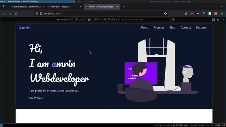The width and height of the screenshot is (226, 127).
Task: Click the red extension icon in the toolbar
Action: click(x=192, y=13)
